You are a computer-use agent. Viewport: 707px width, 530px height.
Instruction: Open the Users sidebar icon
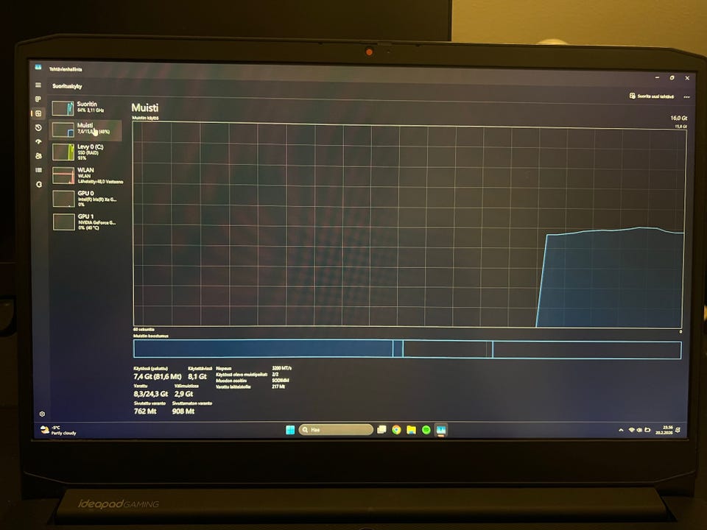tap(38, 156)
